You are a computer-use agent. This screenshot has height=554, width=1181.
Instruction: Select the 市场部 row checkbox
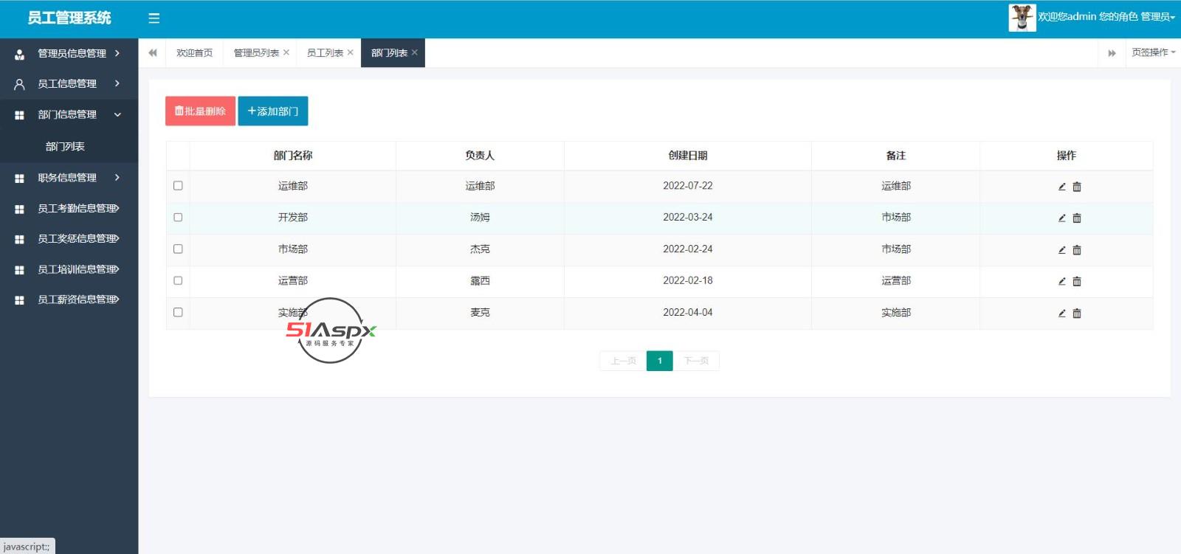(x=178, y=249)
